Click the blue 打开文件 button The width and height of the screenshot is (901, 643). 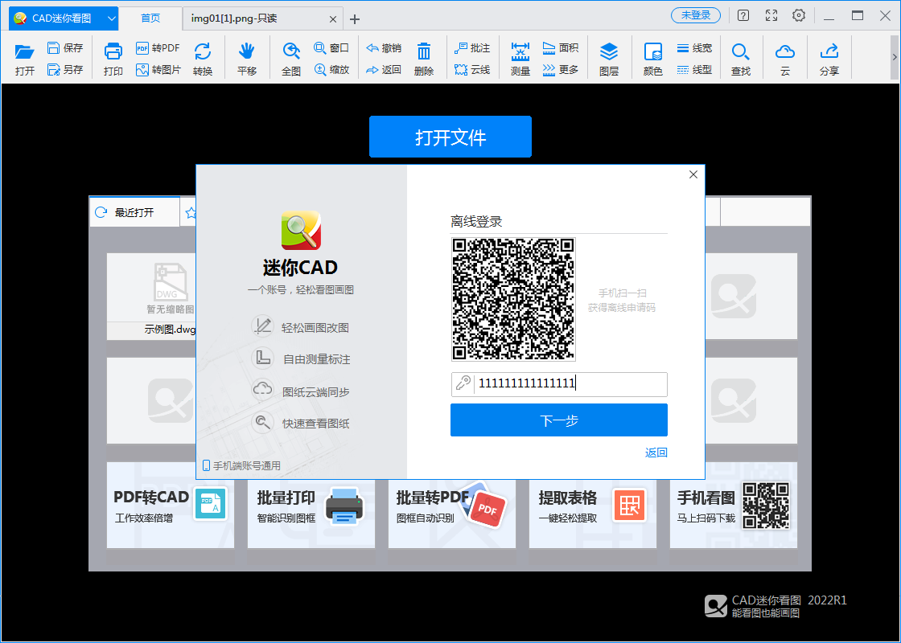point(450,137)
